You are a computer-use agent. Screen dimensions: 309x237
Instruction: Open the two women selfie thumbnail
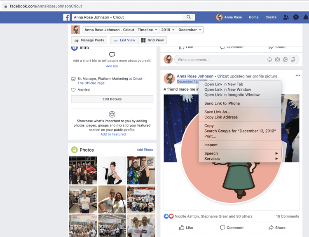[x=112, y=199]
